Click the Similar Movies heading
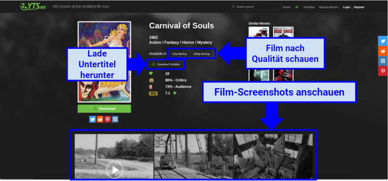388x181 pixels. (259, 23)
